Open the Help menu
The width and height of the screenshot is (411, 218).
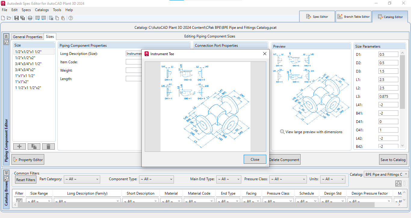tap(69, 10)
